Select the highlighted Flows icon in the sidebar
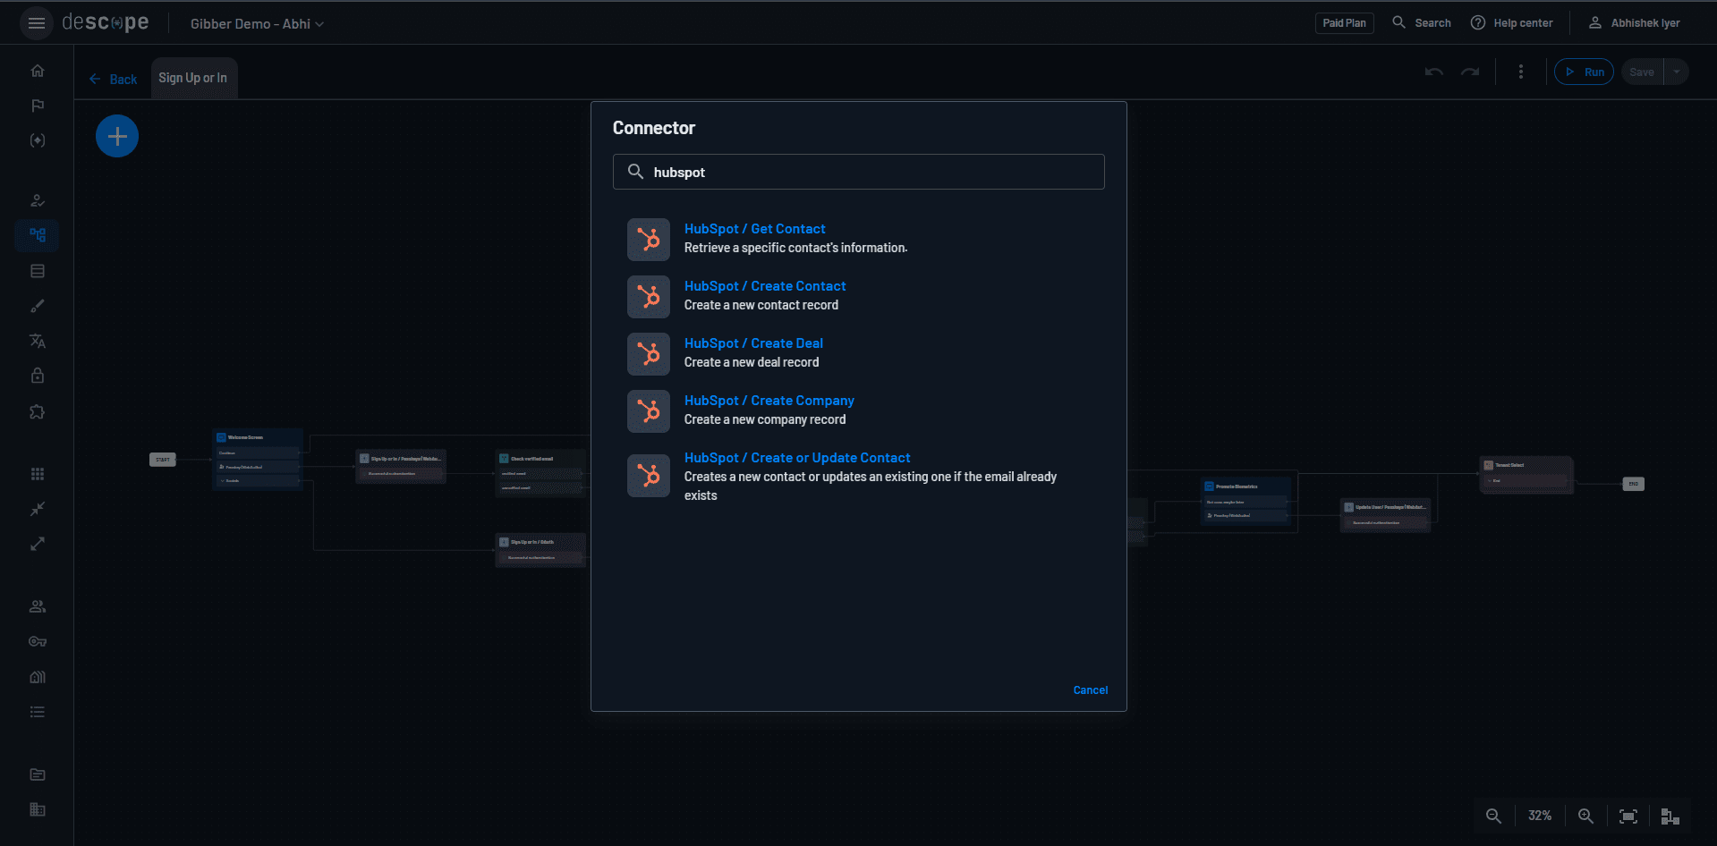Viewport: 1717px width, 846px height. pos(38,235)
